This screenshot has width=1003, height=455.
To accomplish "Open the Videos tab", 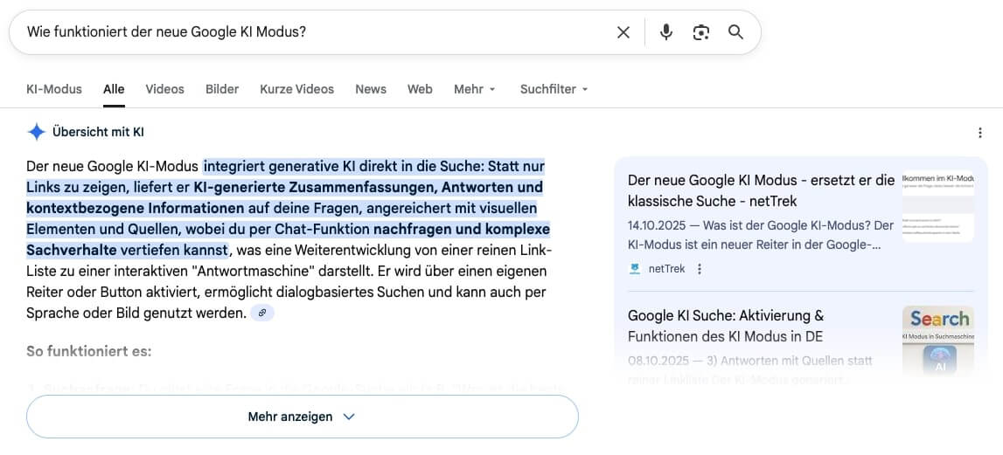I will tap(164, 89).
